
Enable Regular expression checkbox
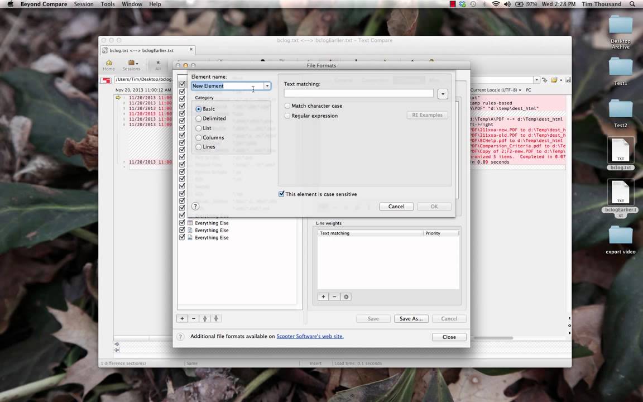point(287,116)
